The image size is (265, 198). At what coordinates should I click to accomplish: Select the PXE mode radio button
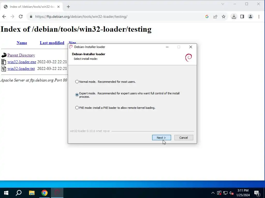pyautogui.click(x=77, y=108)
